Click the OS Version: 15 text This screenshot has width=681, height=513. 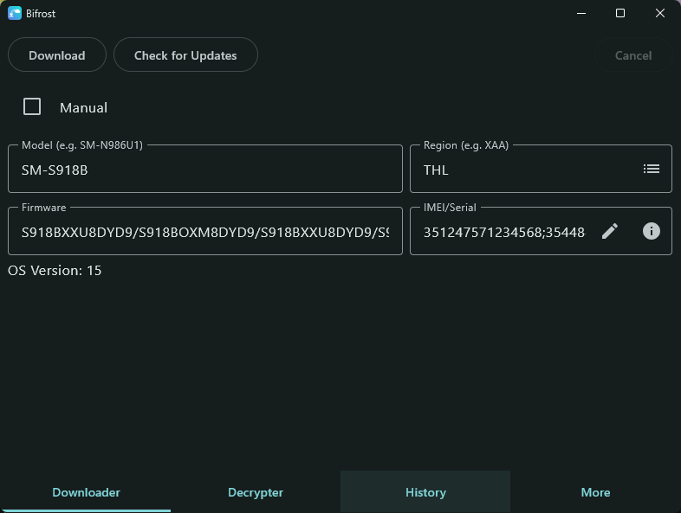pos(55,271)
